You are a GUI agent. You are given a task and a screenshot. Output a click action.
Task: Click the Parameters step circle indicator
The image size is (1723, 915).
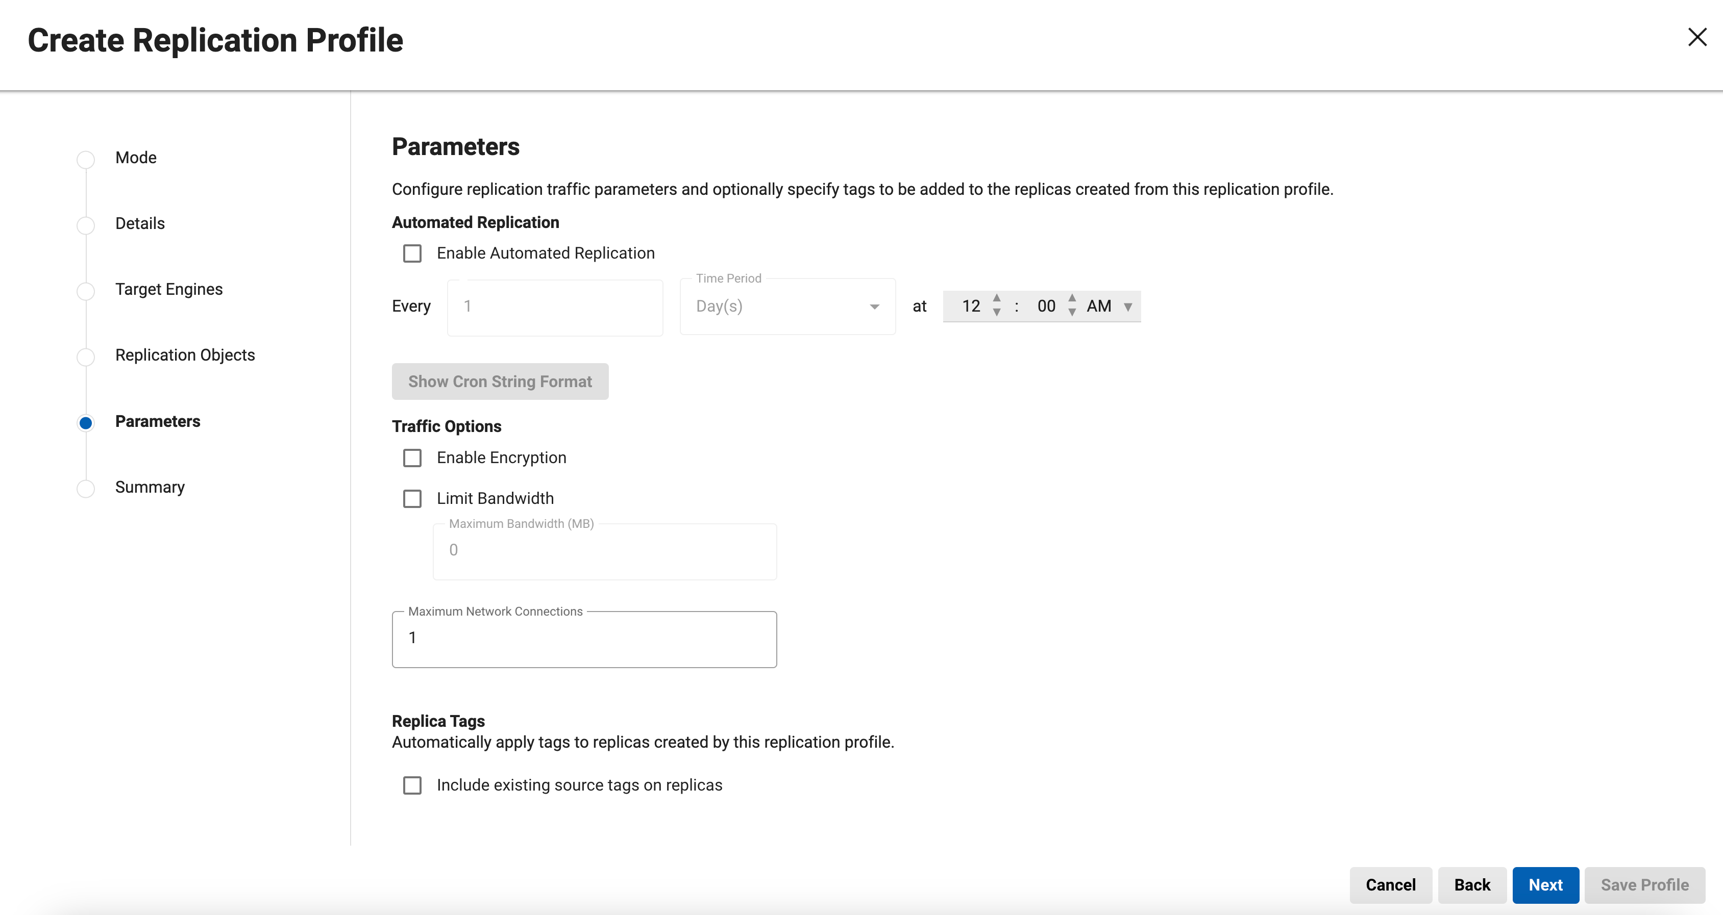pos(86,422)
